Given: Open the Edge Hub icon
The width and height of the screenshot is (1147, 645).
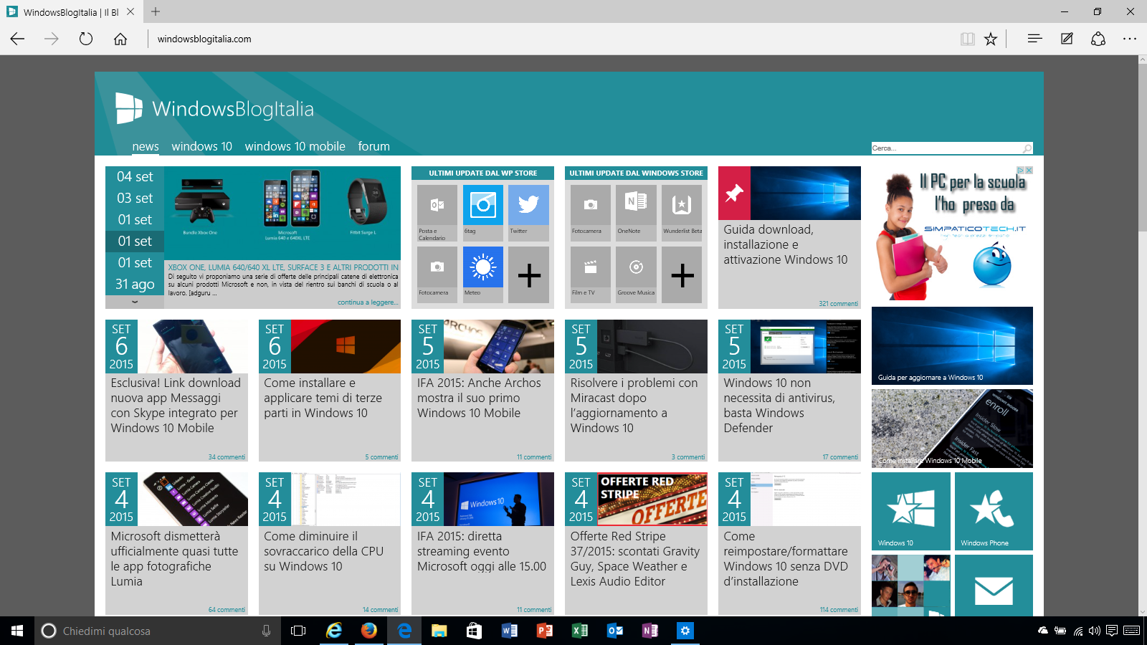Looking at the screenshot, I should point(1034,39).
